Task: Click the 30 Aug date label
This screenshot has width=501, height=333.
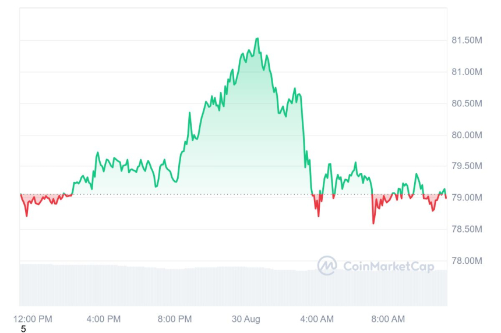Action: (246, 318)
